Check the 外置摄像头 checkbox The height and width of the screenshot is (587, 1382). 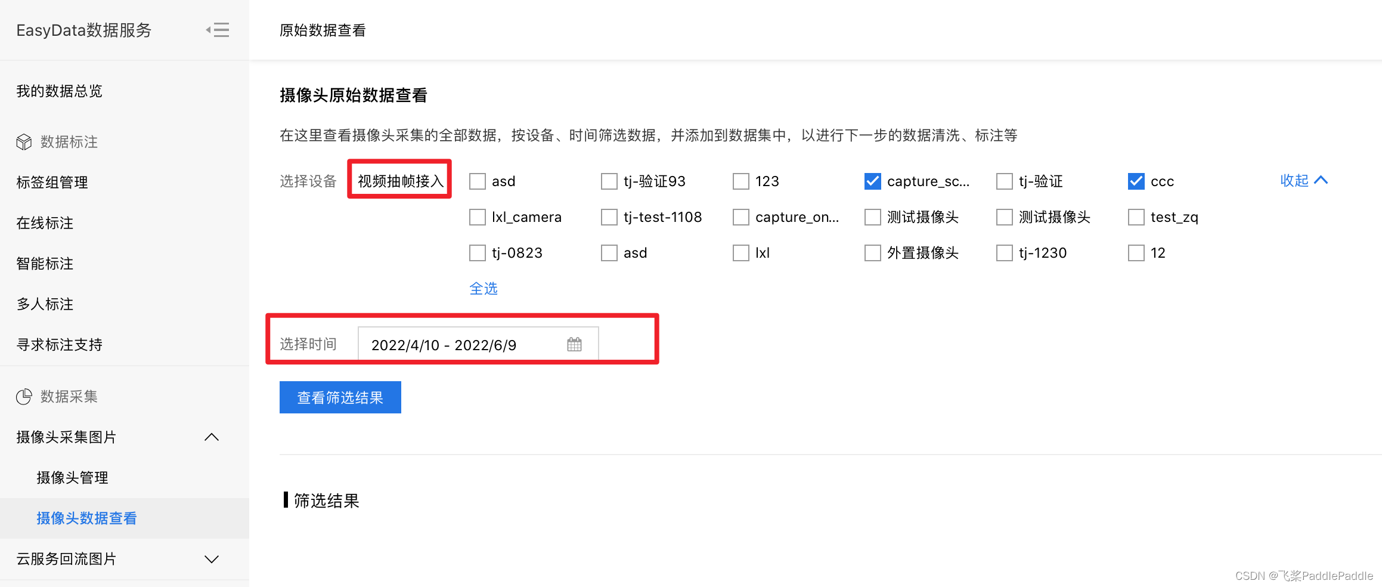coord(873,253)
